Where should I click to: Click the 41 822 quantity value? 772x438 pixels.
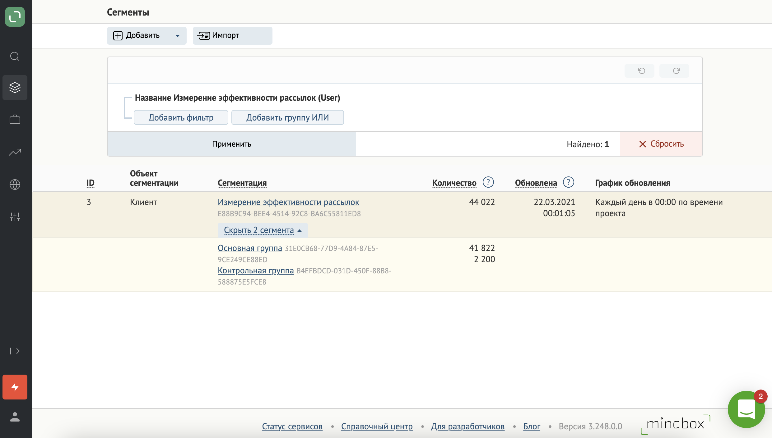(482, 248)
